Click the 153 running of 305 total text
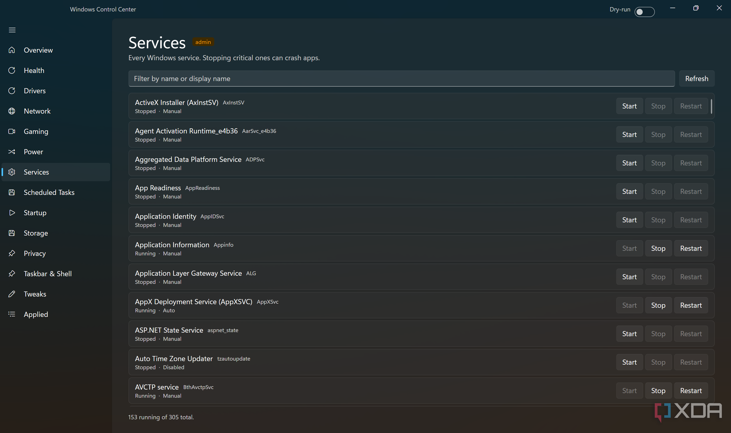Image resolution: width=731 pixels, height=433 pixels. (161, 417)
